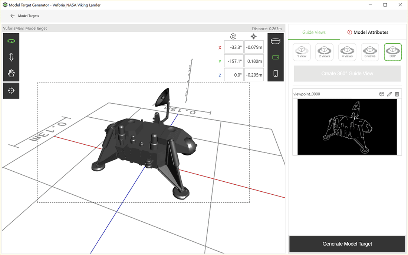Click the Z rotation field 0.0°
This screenshot has height=255, width=408.
pyautogui.click(x=234, y=75)
